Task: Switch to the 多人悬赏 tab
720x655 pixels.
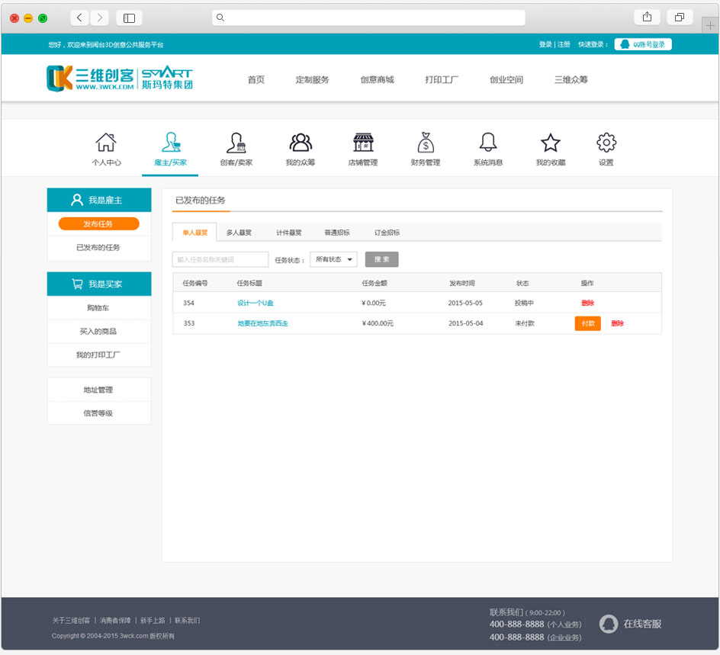Action: click(x=239, y=233)
